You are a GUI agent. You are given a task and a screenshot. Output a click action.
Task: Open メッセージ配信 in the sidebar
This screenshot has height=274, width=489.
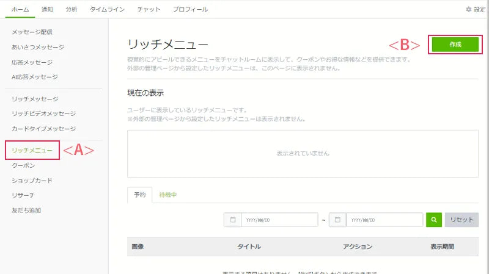click(x=32, y=32)
